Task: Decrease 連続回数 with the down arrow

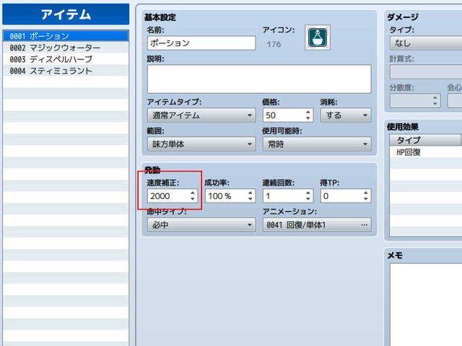Action: pos(308,199)
